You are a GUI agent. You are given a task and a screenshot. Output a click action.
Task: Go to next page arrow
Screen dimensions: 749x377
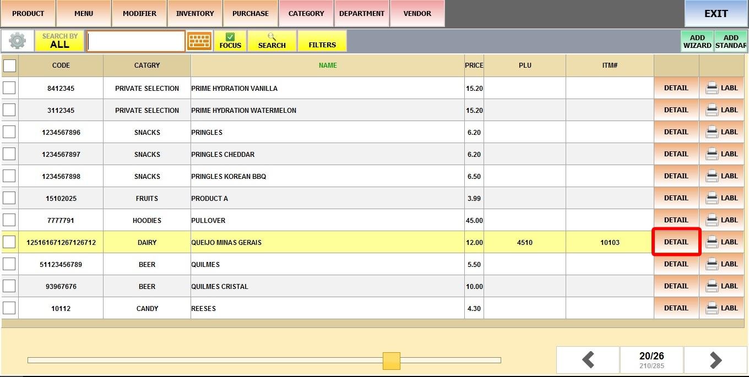pos(715,360)
